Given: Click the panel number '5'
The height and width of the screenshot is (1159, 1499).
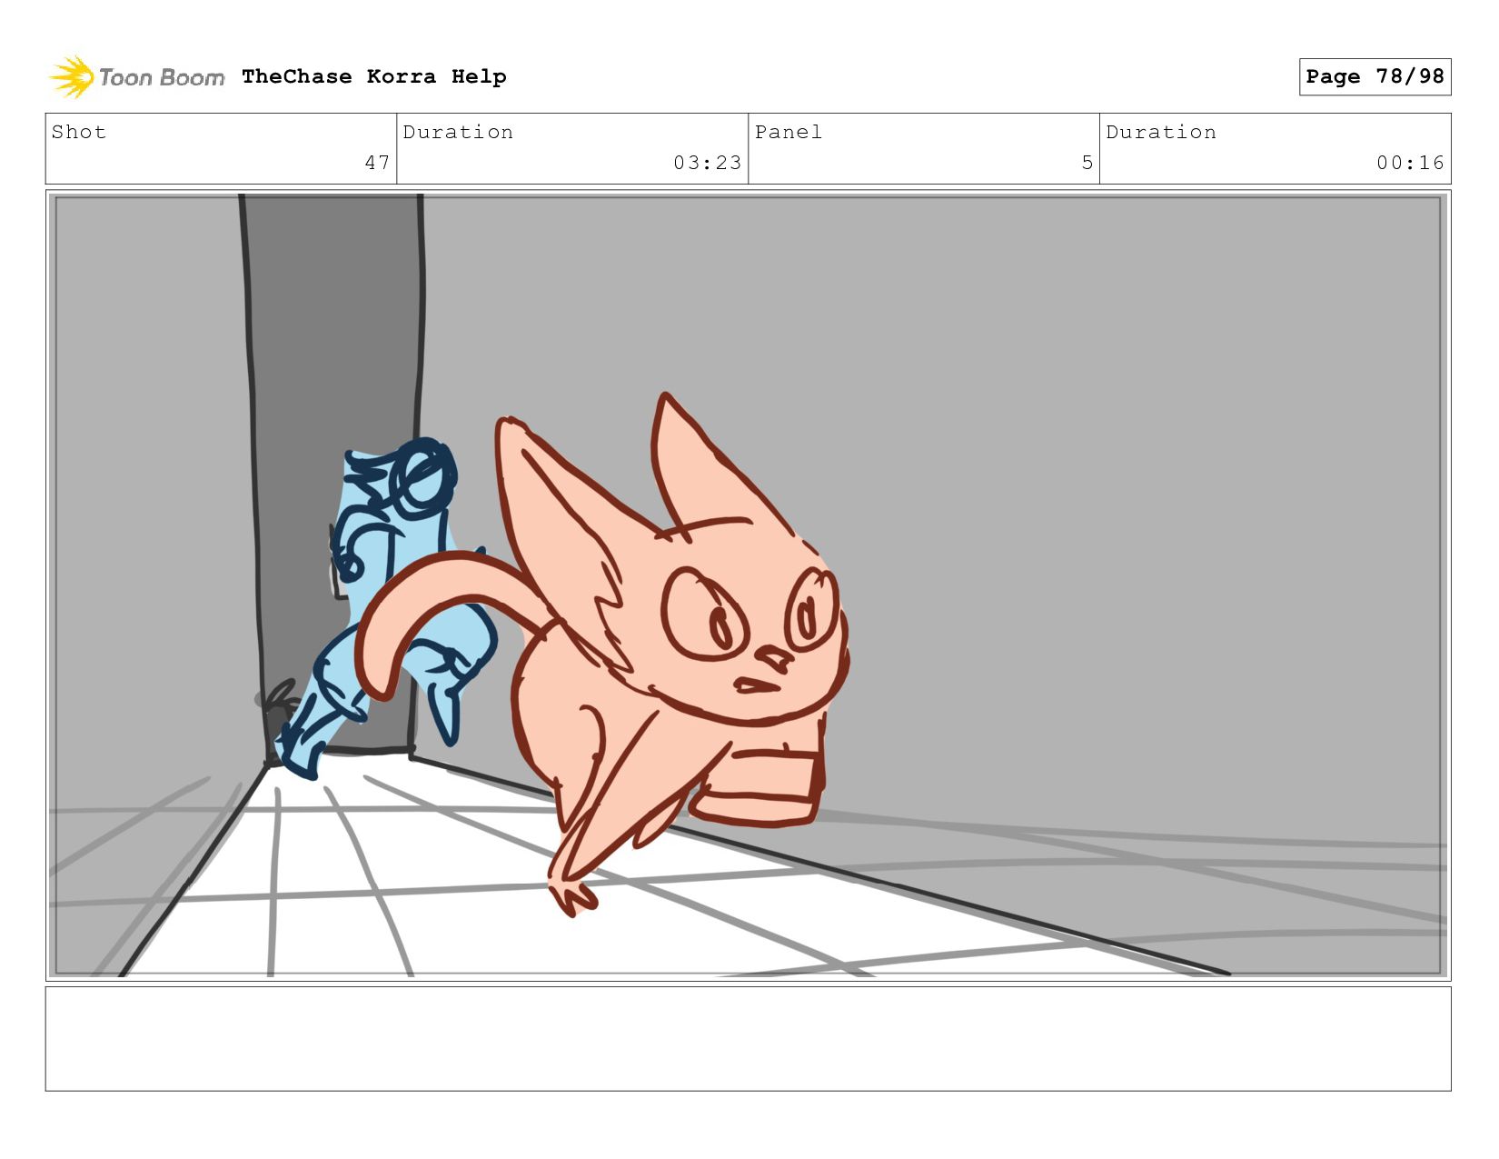Looking at the screenshot, I should (1087, 163).
